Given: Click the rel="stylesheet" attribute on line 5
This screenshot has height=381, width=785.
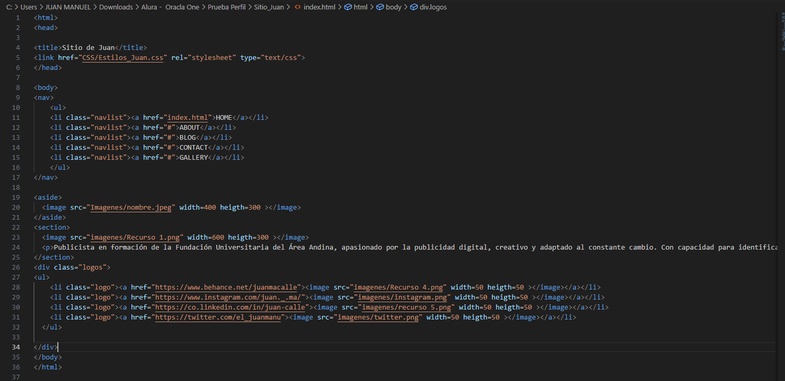Looking at the screenshot, I should [204, 57].
